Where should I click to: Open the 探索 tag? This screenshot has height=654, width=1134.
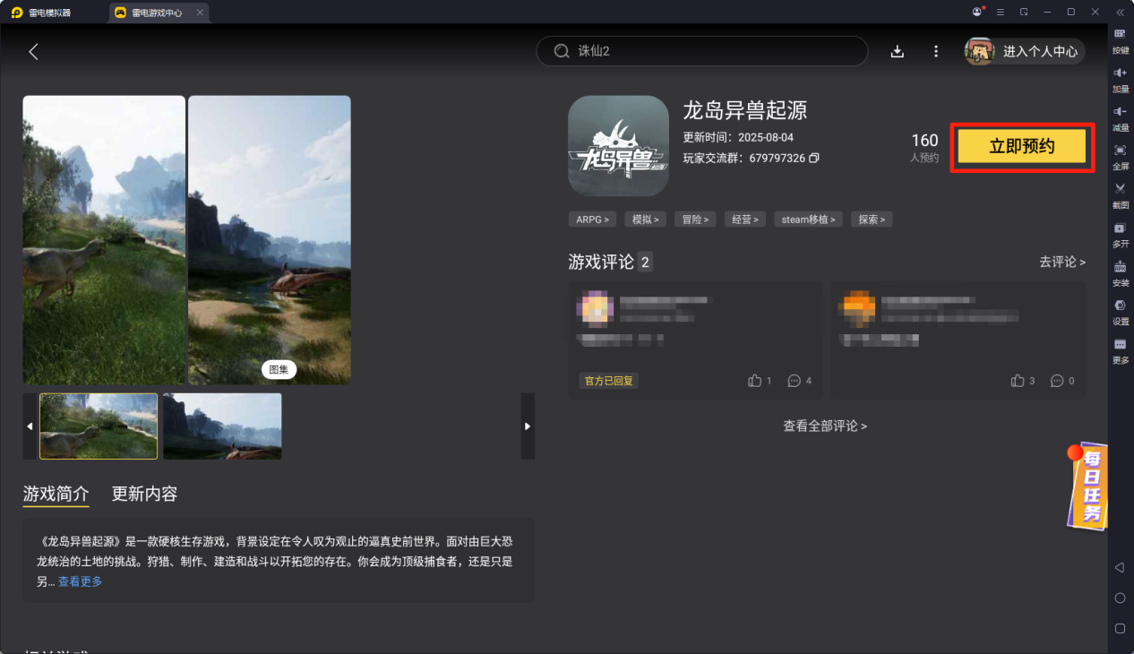(x=872, y=219)
